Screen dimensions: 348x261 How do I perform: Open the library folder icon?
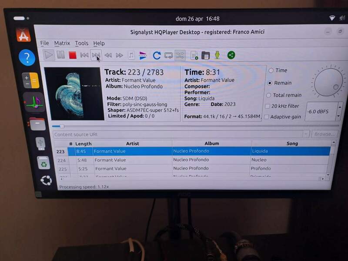click(205, 55)
